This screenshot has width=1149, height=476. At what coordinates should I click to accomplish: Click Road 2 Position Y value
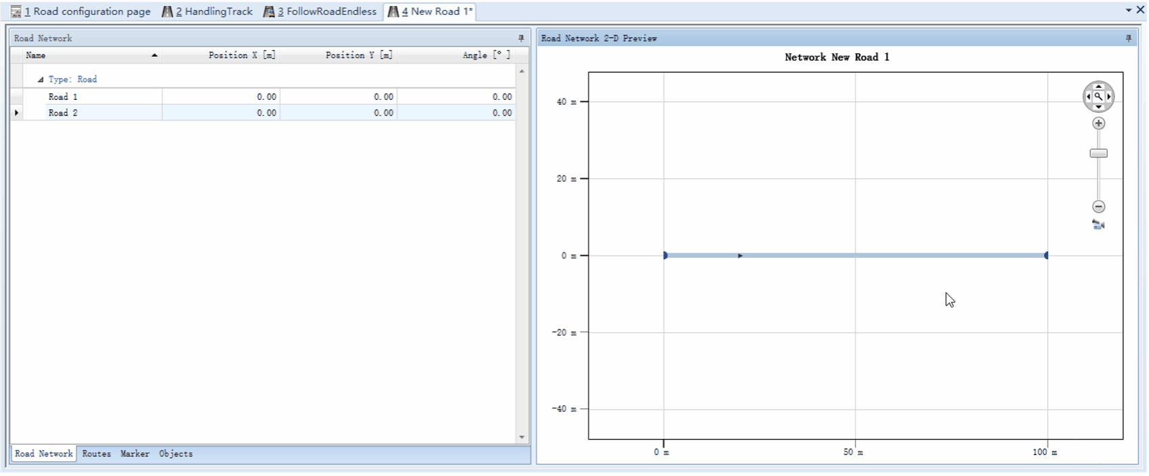point(339,113)
